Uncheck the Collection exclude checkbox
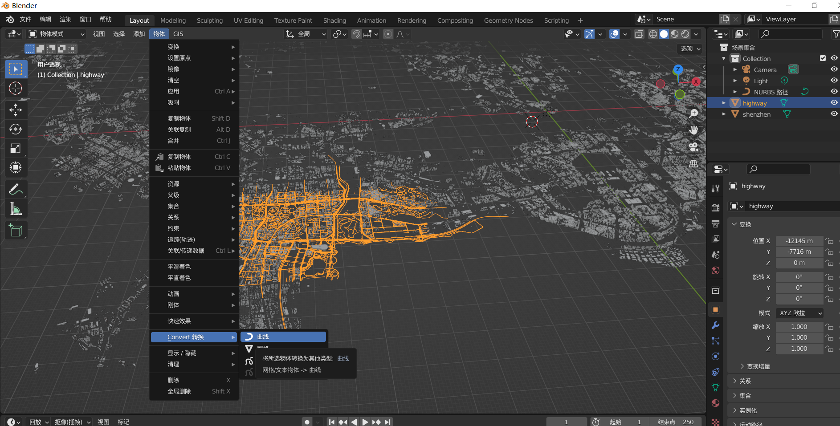The width and height of the screenshot is (840, 426). pyautogui.click(x=823, y=58)
